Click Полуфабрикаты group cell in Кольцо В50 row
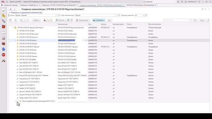212x119 pixels. point(132,76)
